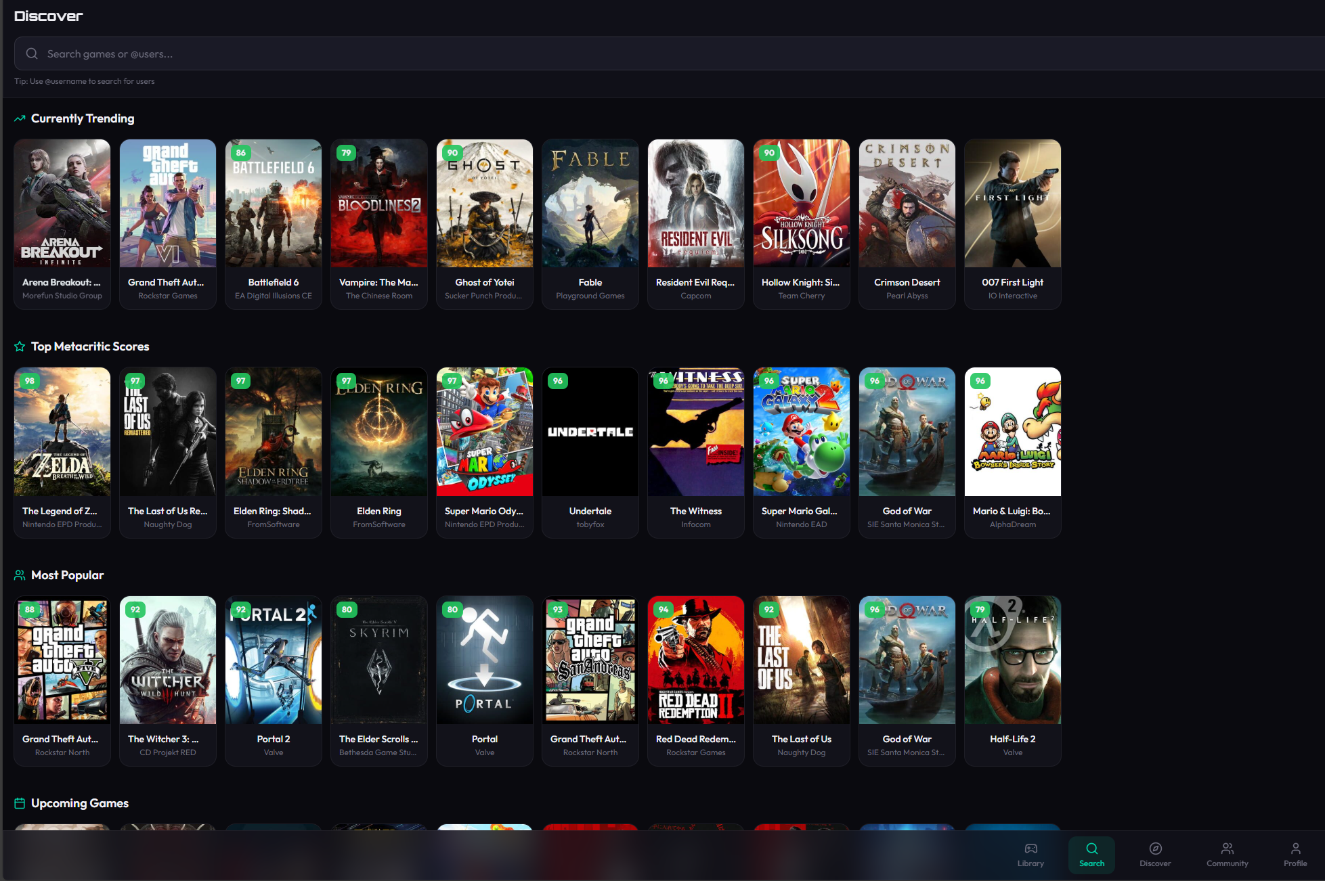
Task: Open the Discover compass icon
Action: pyautogui.click(x=1154, y=848)
